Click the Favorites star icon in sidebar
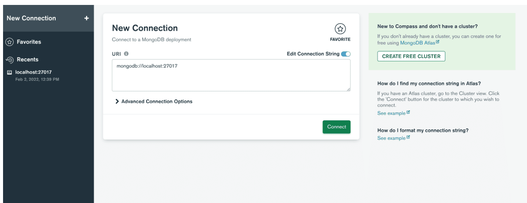 pos(10,42)
